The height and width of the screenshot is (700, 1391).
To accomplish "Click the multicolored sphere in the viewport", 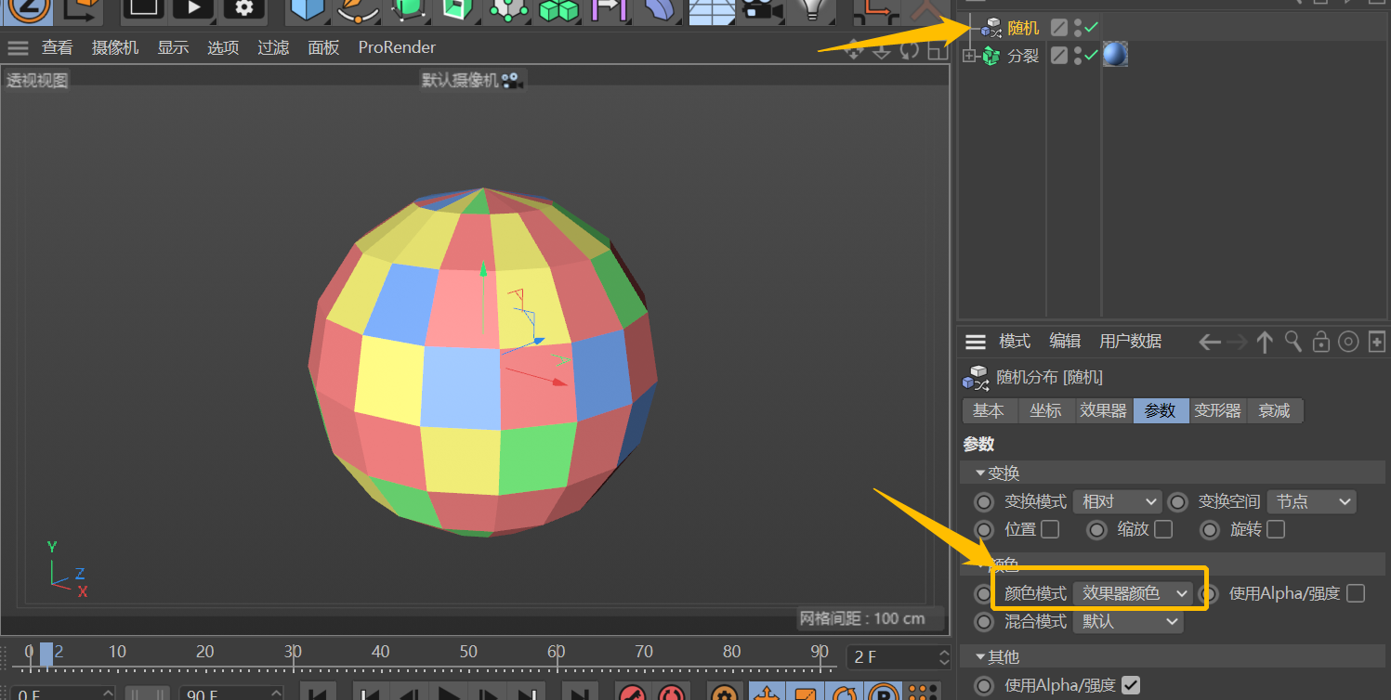I will [x=483, y=362].
